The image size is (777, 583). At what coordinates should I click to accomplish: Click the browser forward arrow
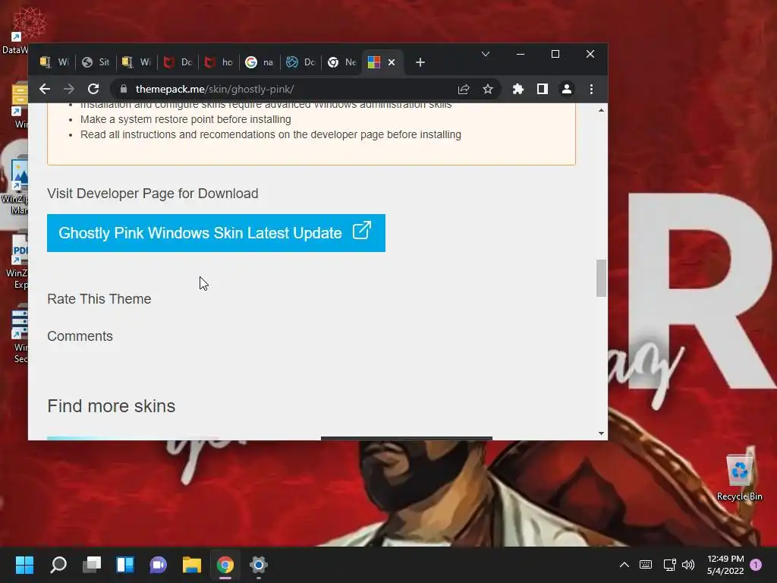tap(69, 90)
